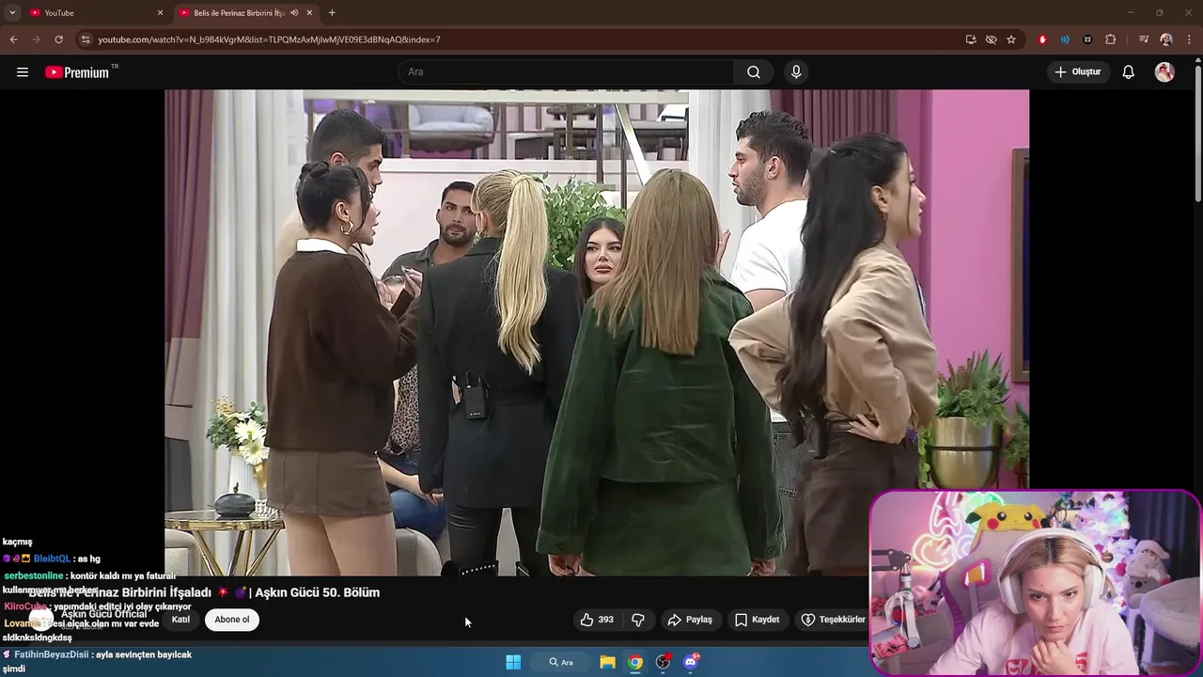Go back with the browser back arrow
The height and width of the screenshot is (677, 1203).
tap(13, 39)
